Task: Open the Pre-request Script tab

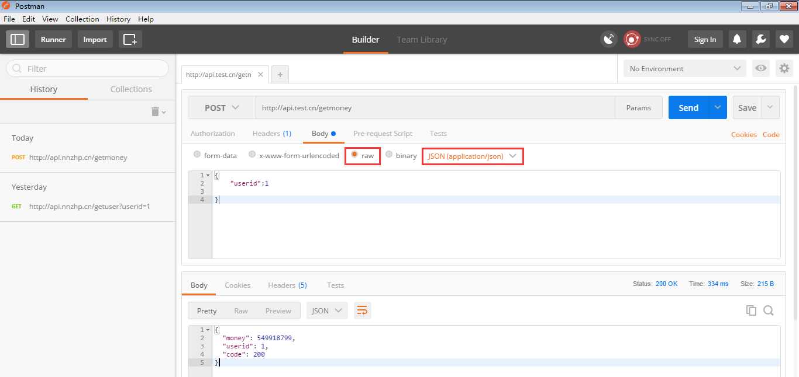Action: tap(383, 134)
